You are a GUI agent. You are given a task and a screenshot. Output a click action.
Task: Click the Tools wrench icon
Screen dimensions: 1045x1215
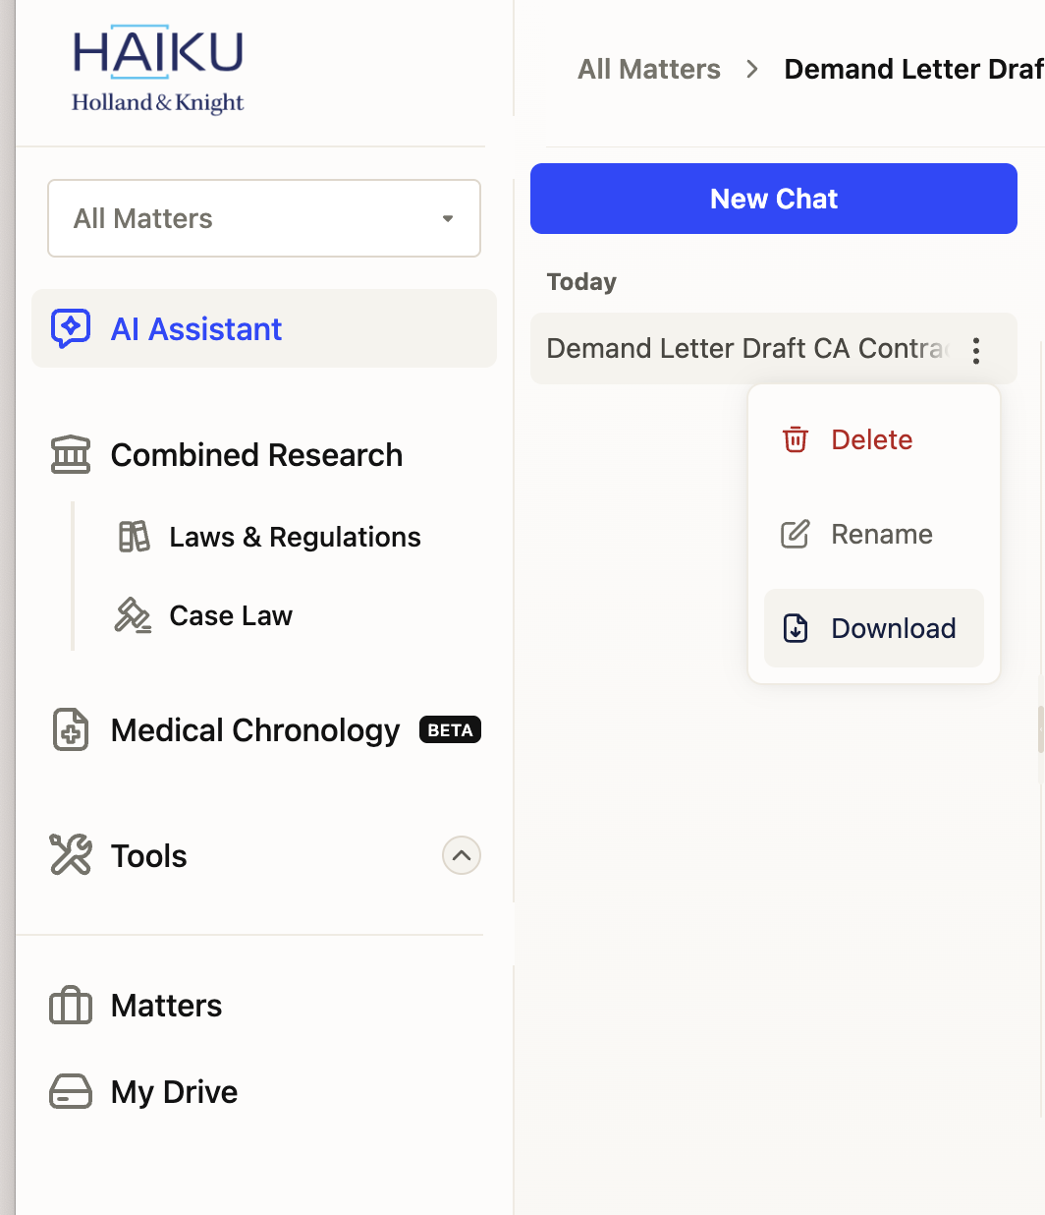(x=71, y=855)
